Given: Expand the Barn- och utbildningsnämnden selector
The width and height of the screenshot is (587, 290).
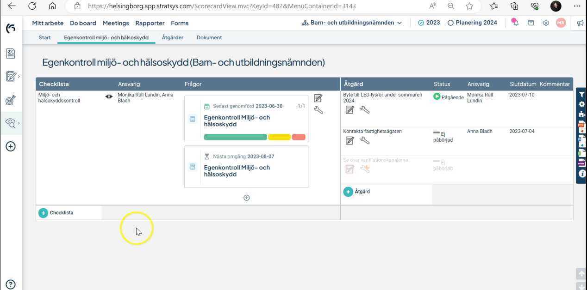Looking at the screenshot, I should click(399, 22).
